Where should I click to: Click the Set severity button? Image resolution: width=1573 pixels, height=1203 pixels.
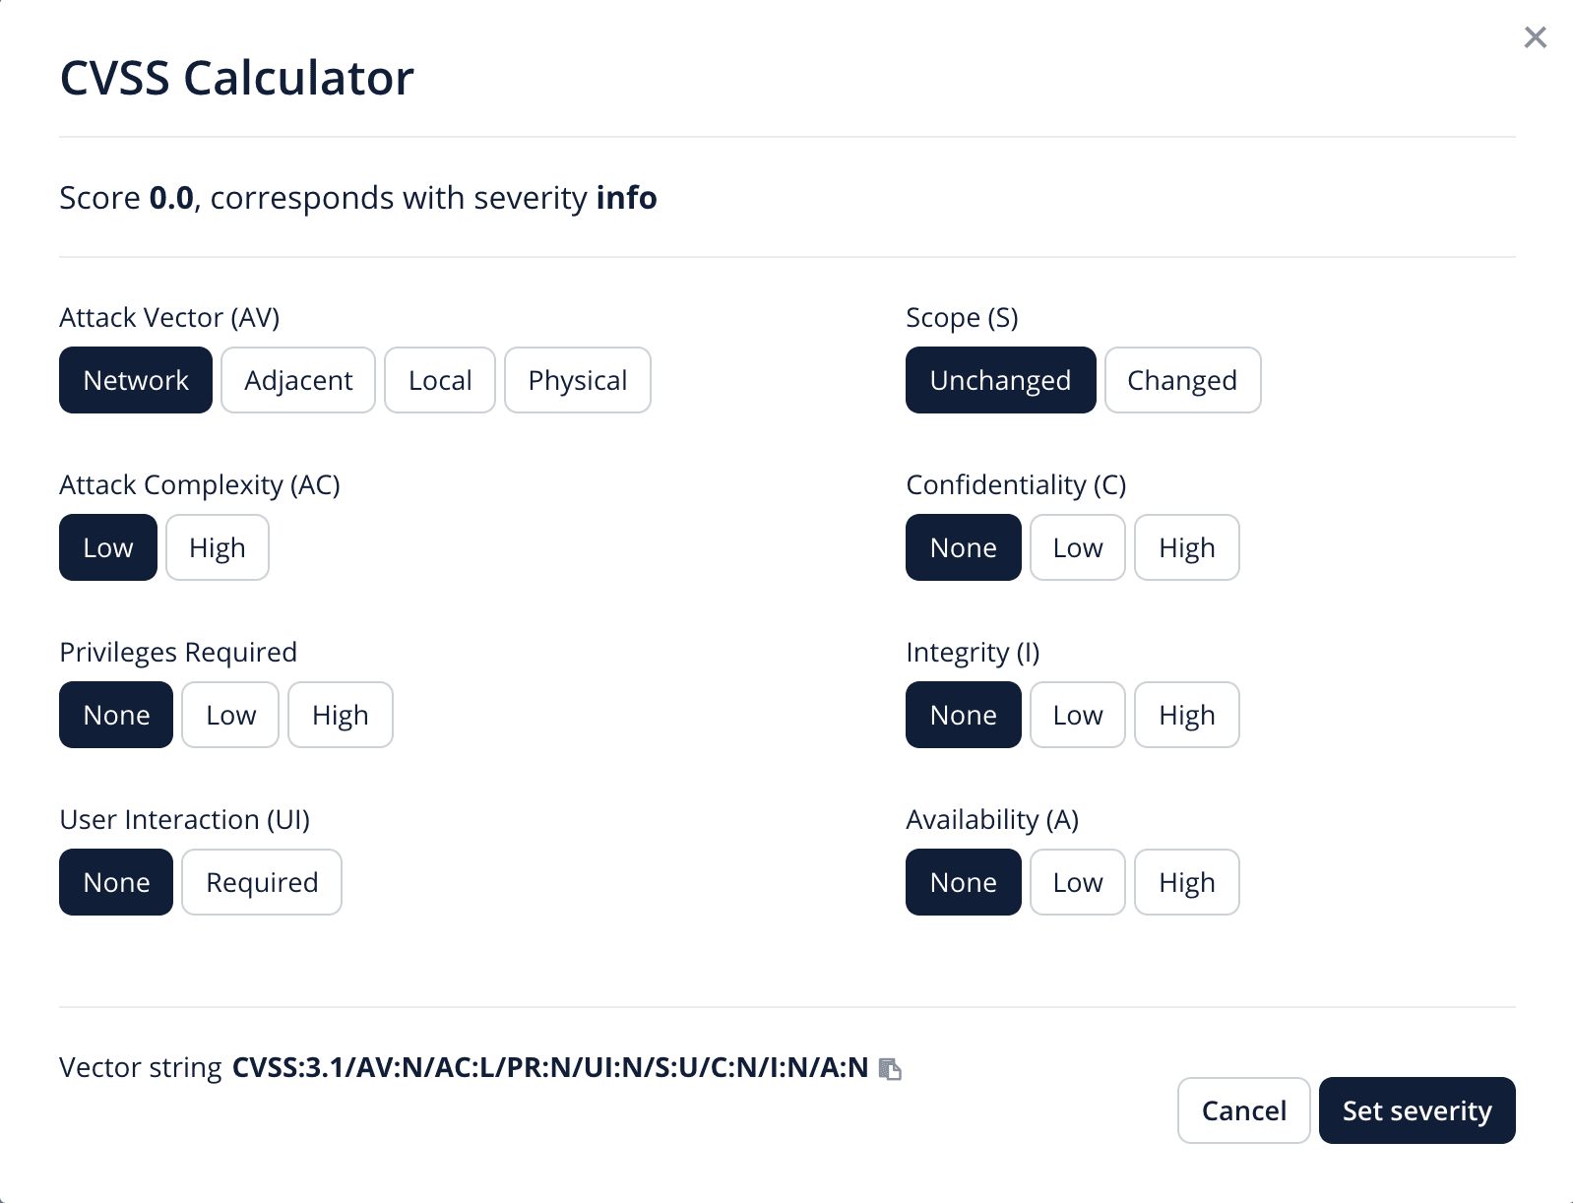click(1417, 1111)
